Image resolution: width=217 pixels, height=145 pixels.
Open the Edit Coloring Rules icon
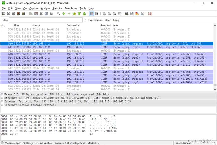[x=137, y=13]
